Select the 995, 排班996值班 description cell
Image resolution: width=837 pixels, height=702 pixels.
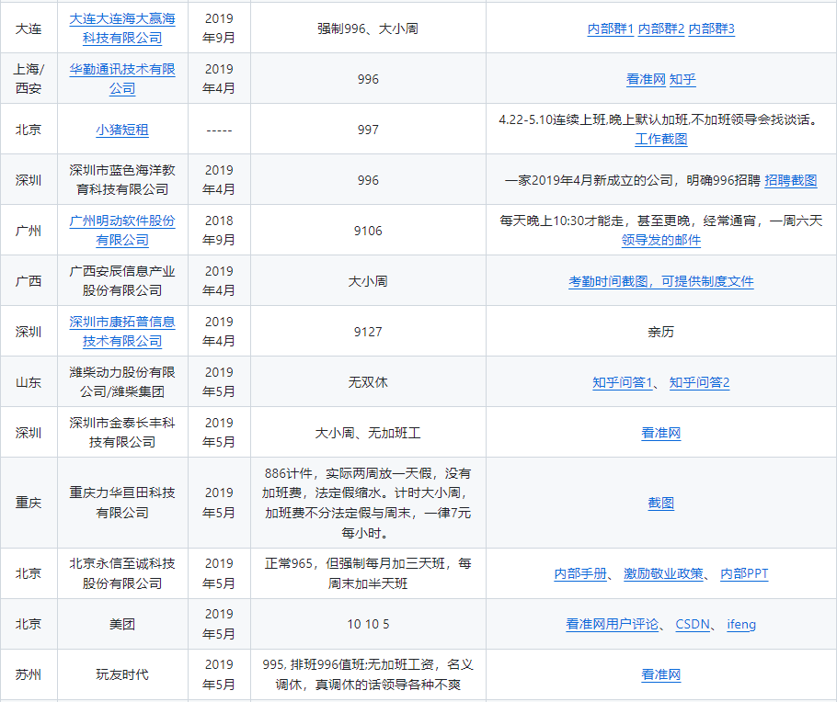point(368,674)
